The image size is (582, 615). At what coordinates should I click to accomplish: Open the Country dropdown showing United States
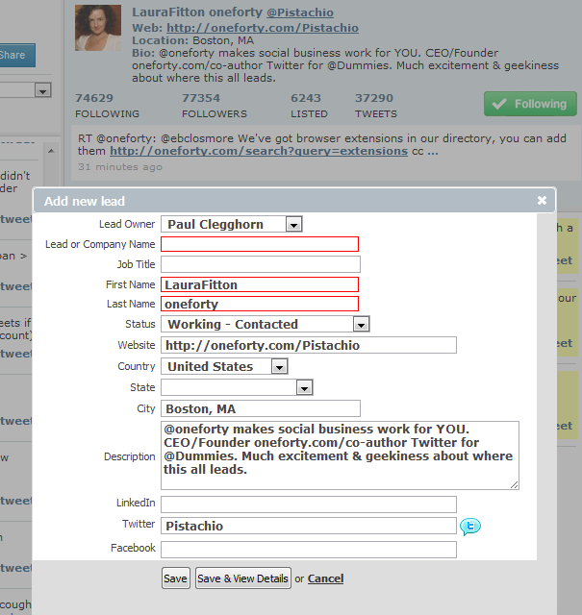224,366
